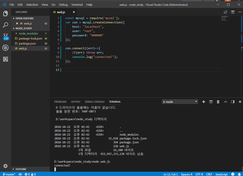Click line number 8 in gutter
243x176 pixels.
point(58,48)
